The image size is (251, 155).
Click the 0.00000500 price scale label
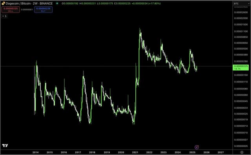(x=241, y=49)
